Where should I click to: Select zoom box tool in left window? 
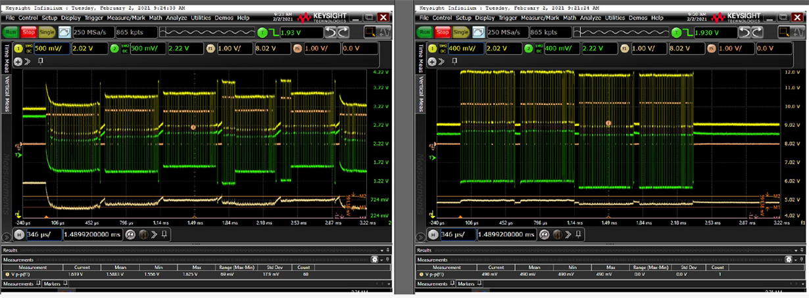click(x=371, y=32)
